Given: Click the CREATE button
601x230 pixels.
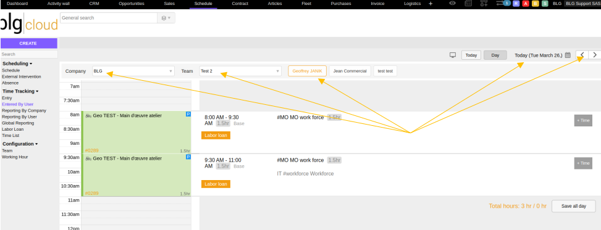Looking at the screenshot, I should click(x=29, y=43).
